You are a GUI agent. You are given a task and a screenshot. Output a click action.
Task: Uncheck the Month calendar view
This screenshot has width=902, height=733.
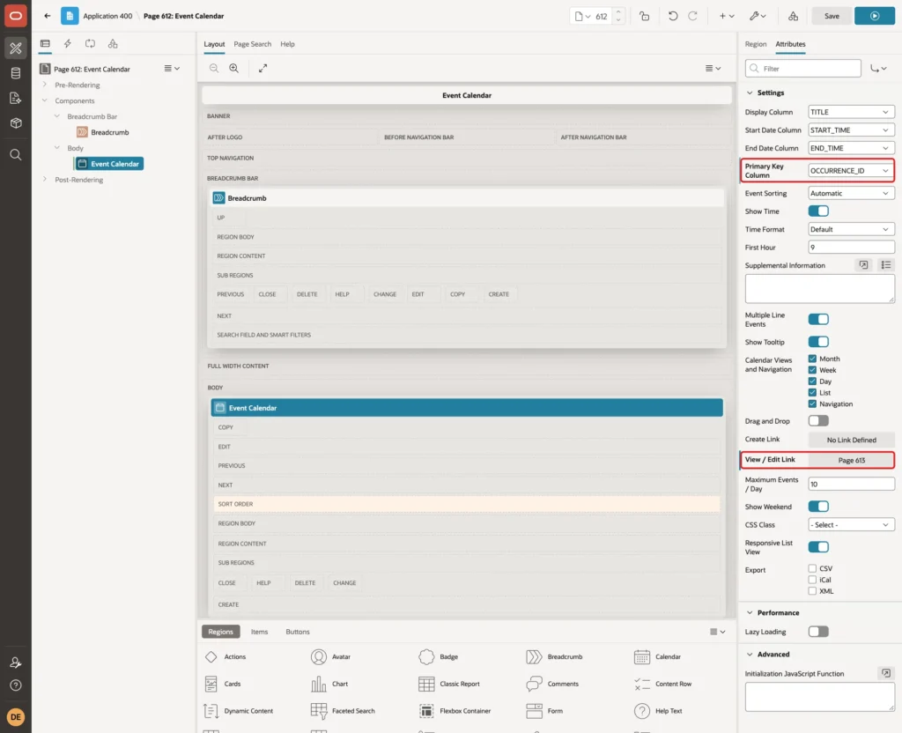point(812,359)
